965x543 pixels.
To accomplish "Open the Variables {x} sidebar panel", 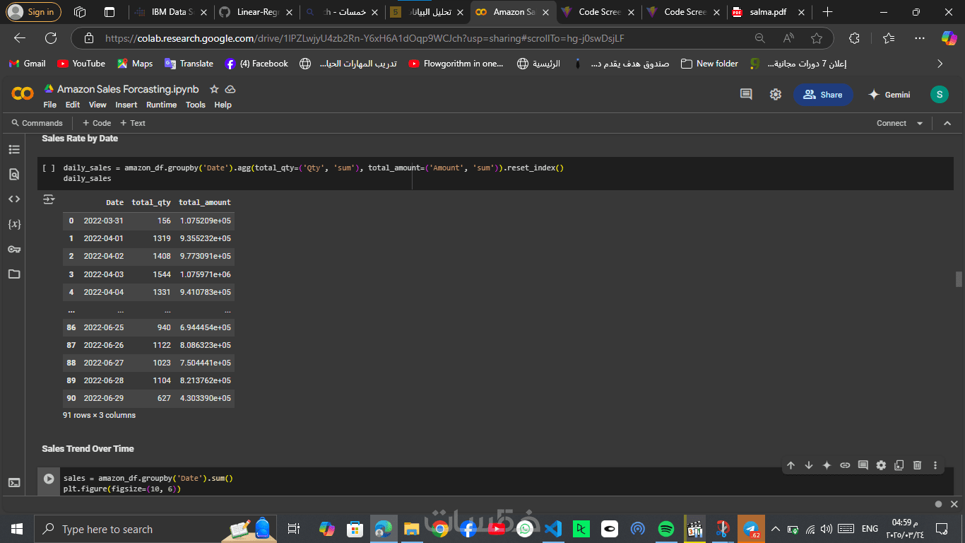I will point(14,224).
